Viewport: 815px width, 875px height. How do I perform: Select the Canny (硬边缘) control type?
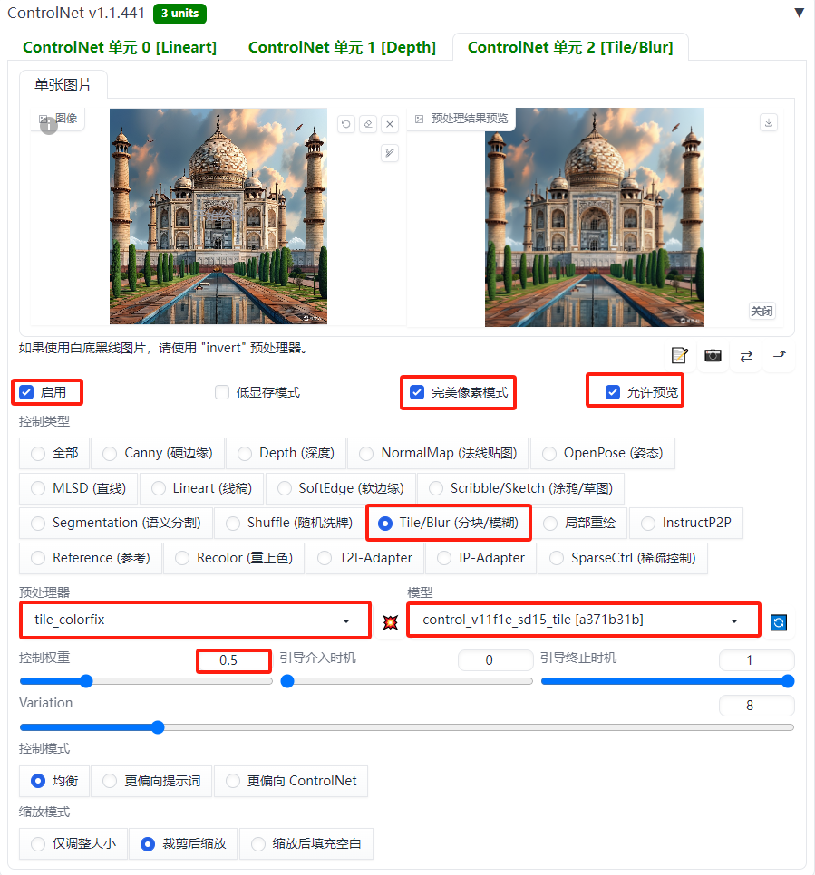pyautogui.click(x=111, y=453)
